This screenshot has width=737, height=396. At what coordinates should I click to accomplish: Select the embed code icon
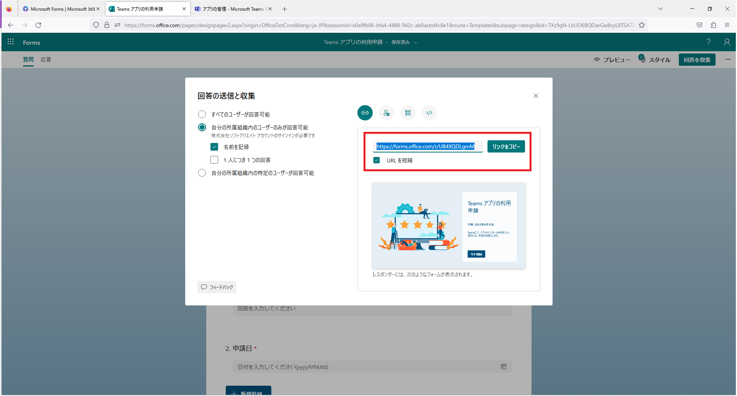(x=429, y=113)
